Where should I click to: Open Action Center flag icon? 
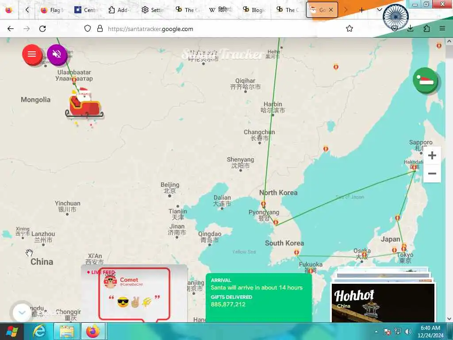(x=387, y=332)
